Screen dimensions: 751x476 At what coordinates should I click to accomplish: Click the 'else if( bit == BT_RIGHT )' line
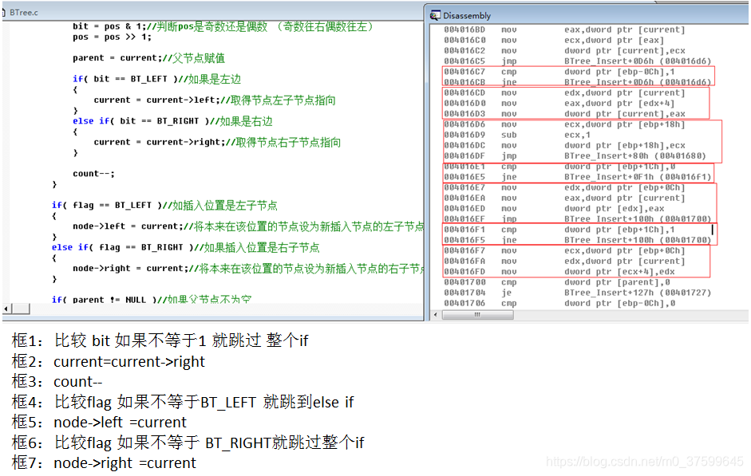click(172, 121)
